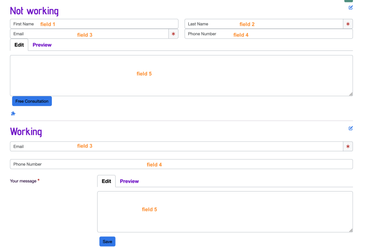Focus the First Name input field
The image size is (370, 248).
click(x=94, y=24)
